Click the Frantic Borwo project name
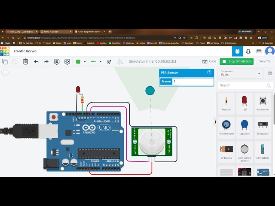This screenshot has height=206, width=275. pyautogui.click(x=25, y=51)
